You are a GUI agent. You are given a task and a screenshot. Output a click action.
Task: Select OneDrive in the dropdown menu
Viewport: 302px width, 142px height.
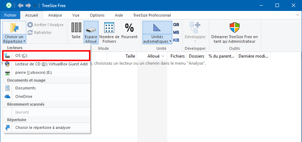[x=46, y=96]
